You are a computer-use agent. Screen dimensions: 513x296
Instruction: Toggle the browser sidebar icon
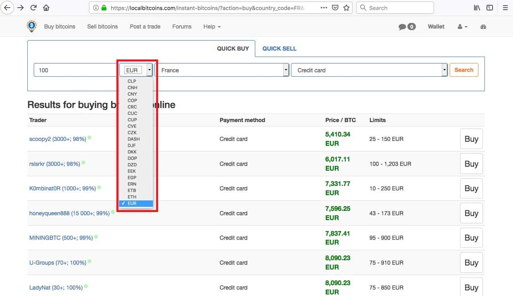pos(490,8)
